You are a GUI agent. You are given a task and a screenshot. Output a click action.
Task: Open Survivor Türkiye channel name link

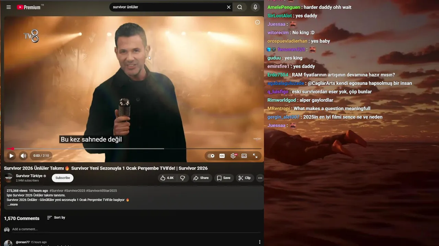[29, 176]
